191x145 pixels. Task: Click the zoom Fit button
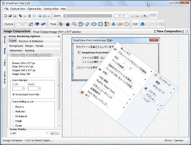[145, 16]
